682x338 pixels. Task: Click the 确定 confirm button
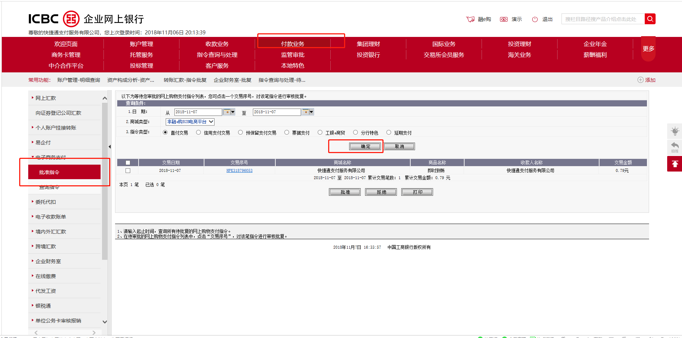[x=365, y=147]
